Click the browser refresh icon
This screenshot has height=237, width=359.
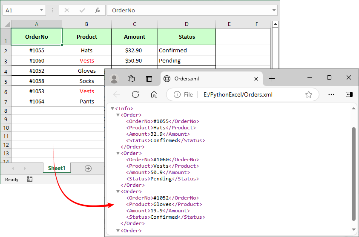tap(135, 94)
